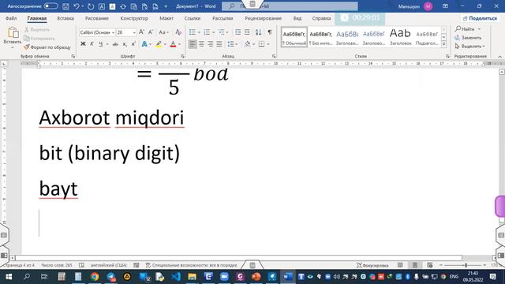Toggle italic К formatting
Screen dimensions: 505x284
click(92, 44)
